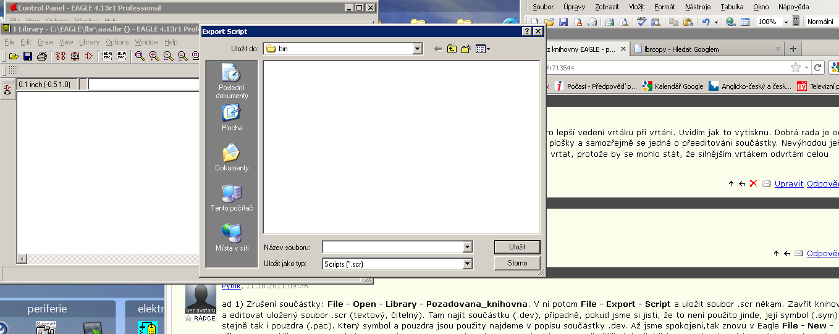Click the Undo arrow in word processor toolbar

point(706,22)
